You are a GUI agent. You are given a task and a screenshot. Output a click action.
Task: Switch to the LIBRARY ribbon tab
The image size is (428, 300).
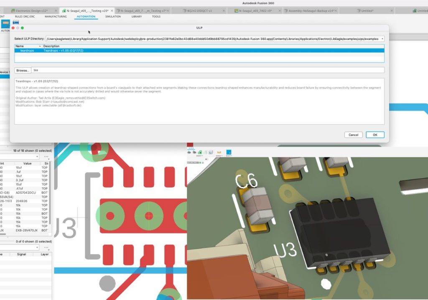coord(136,17)
